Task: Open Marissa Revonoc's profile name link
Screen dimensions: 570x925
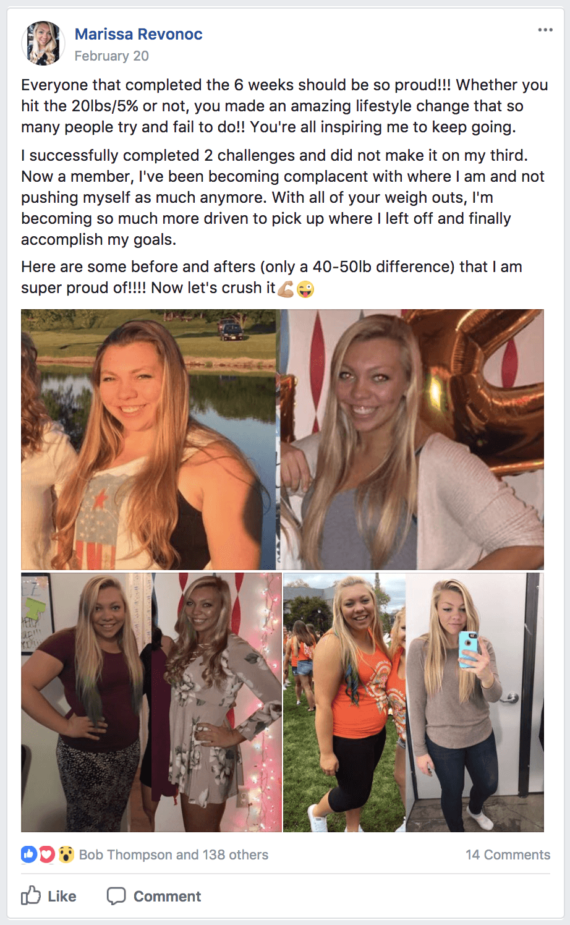Action: 138,34
